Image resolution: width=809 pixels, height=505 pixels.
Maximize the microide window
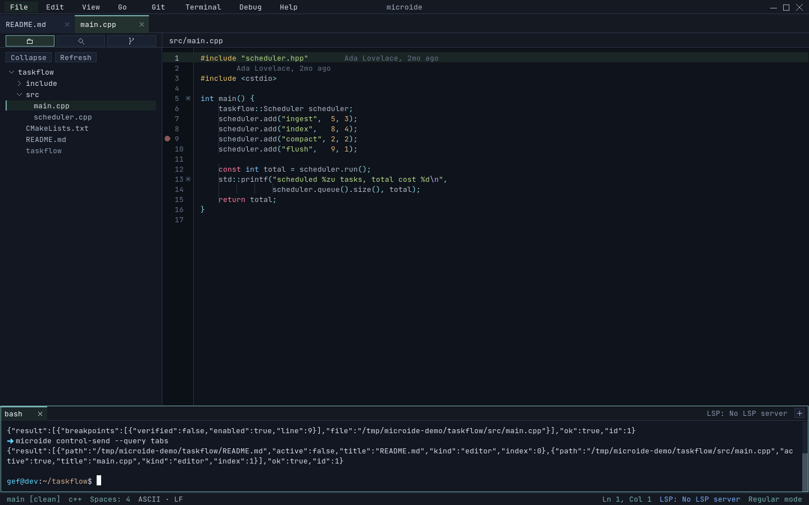pyautogui.click(x=786, y=7)
